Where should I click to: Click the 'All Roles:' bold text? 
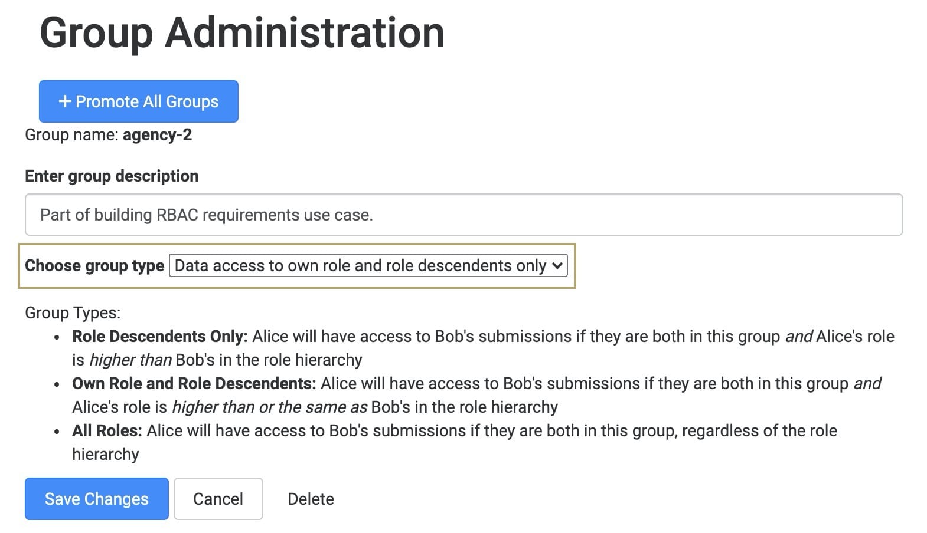click(x=107, y=430)
